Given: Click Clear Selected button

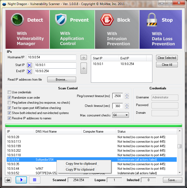Looking at the screenshot, I should point(167,58).
